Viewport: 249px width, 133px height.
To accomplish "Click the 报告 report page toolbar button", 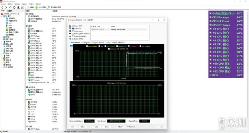I will [30, 8].
